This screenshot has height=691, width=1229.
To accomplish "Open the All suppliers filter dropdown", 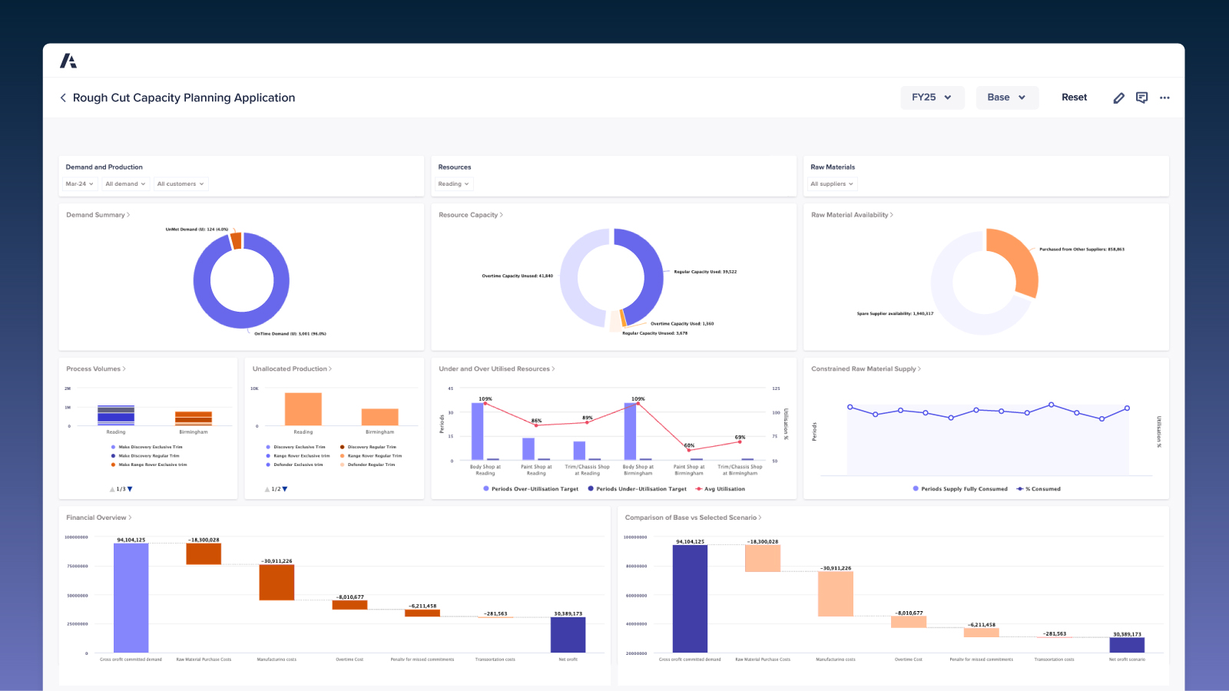I will [832, 184].
